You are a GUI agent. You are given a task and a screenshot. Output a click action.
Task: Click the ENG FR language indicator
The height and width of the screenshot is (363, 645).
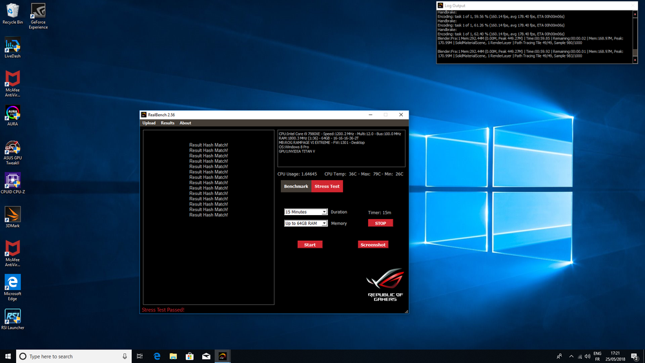(597, 357)
